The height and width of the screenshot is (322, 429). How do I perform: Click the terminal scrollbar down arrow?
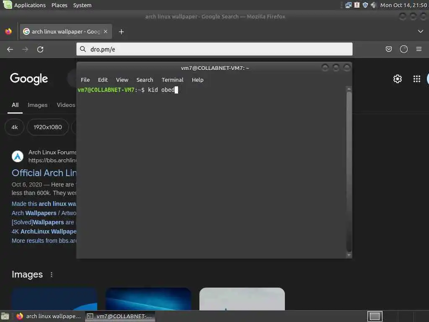click(349, 255)
